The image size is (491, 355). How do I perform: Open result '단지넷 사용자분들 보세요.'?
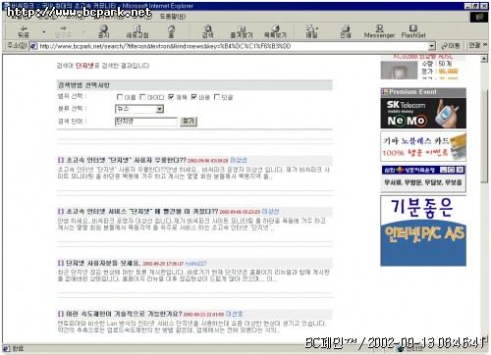point(103,263)
